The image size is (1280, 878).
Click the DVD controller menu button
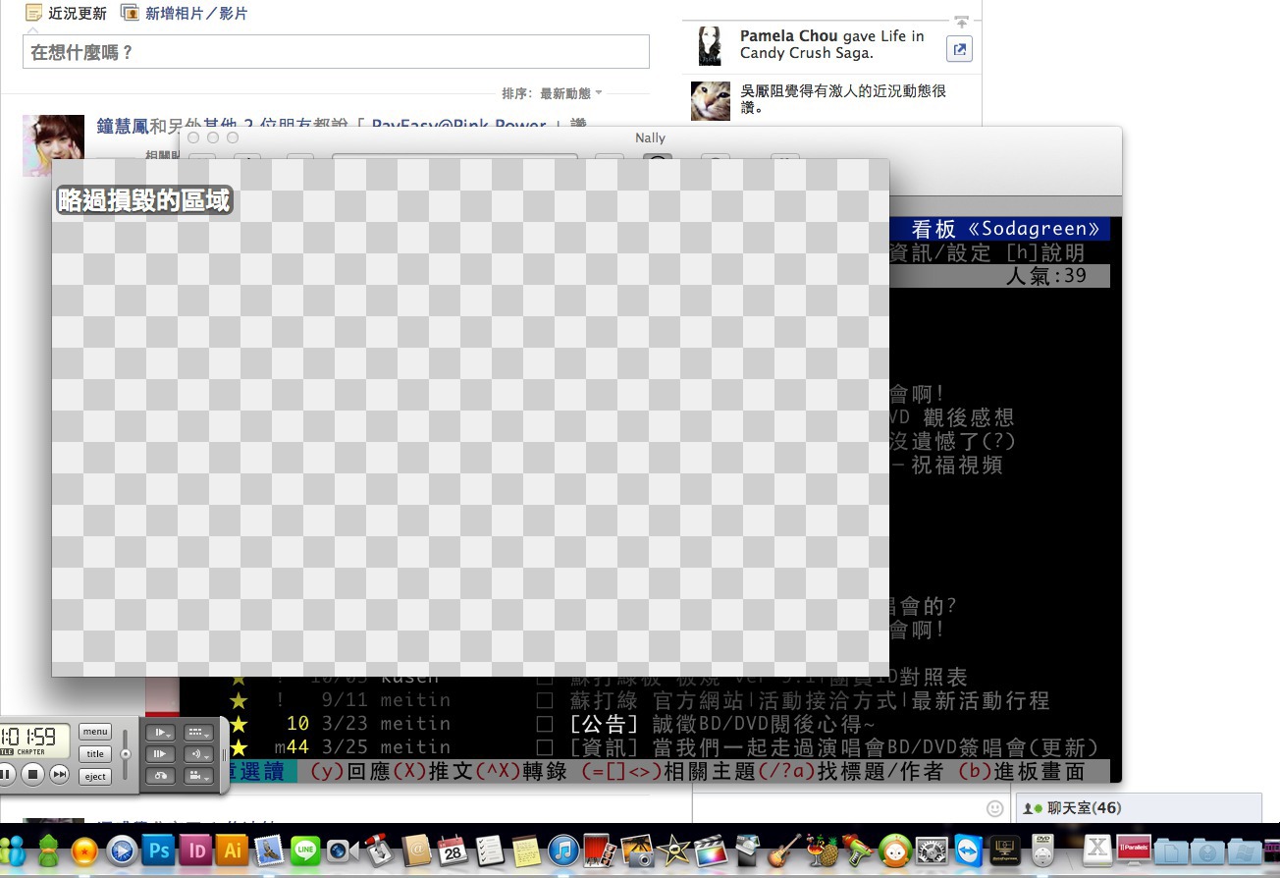(95, 732)
